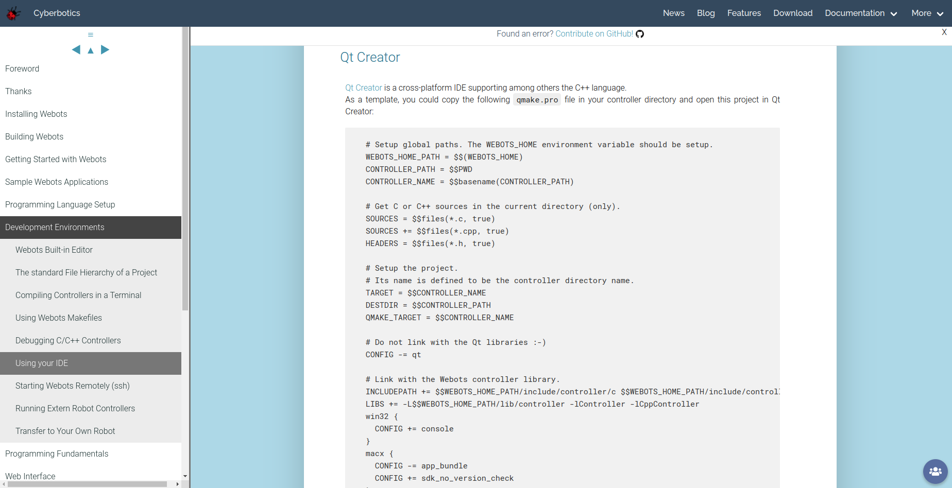Open the community chat floating button
Viewport: 952px width, 488px height.
click(x=936, y=472)
